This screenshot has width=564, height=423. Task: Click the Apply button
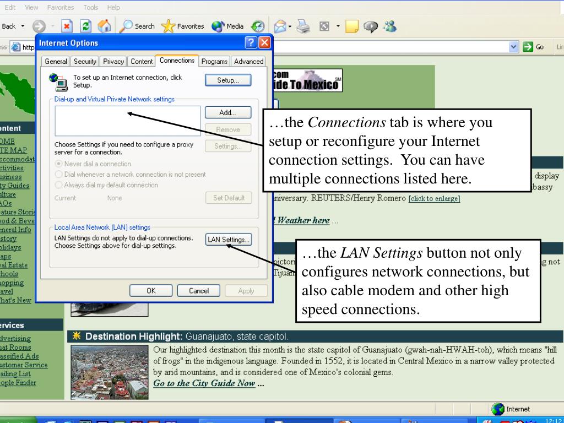(246, 291)
